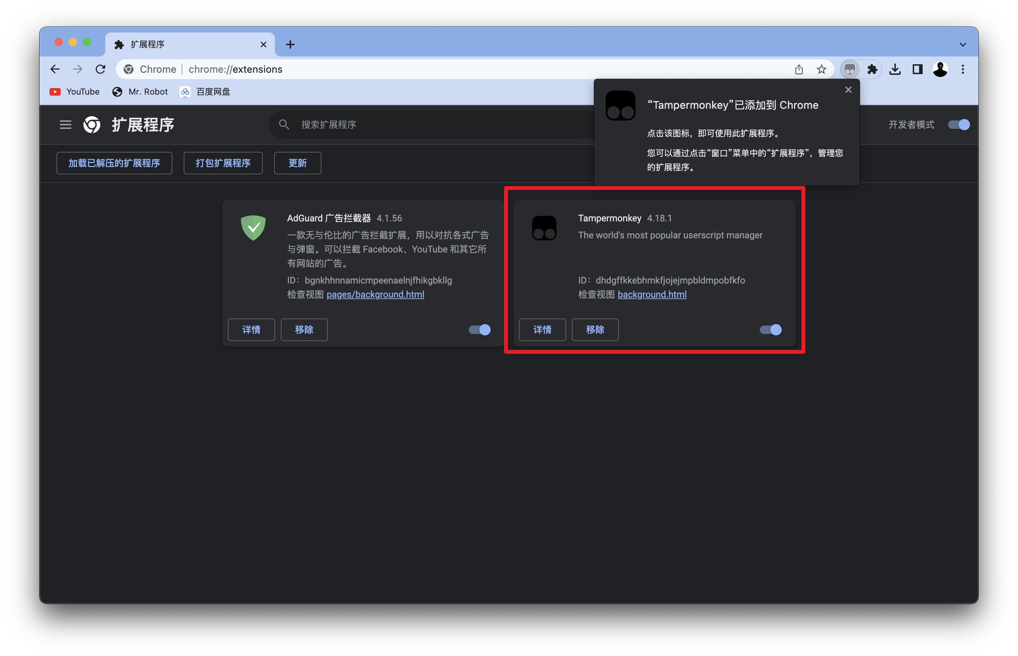Open the YouTube bookmark
This screenshot has height=656, width=1018.
click(x=75, y=91)
